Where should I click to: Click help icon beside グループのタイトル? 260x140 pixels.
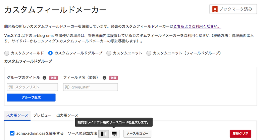(44, 78)
